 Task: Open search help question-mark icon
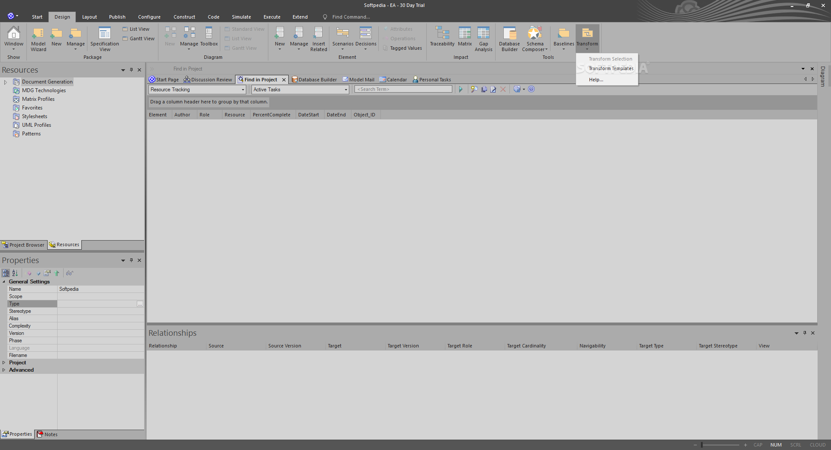(531, 89)
